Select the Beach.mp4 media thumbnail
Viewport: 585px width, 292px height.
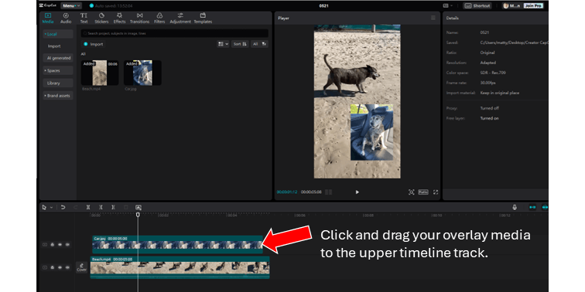[x=100, y=73]
